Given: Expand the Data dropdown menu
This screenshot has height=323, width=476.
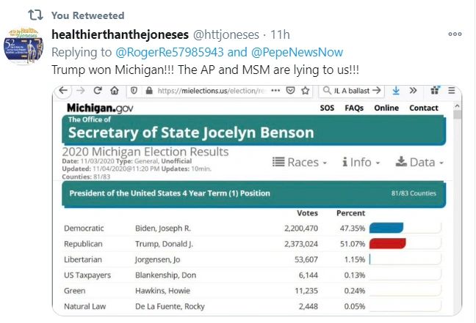Looking at the screenshot, I should coord(420,162).
